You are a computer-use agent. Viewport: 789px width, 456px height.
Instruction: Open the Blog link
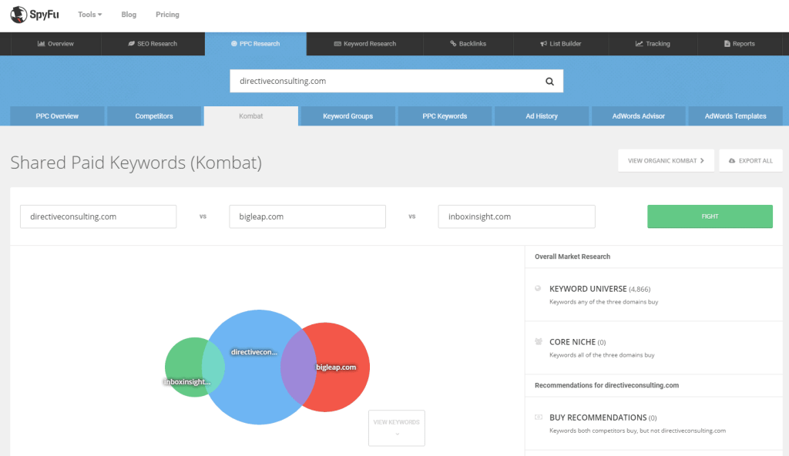129,15
